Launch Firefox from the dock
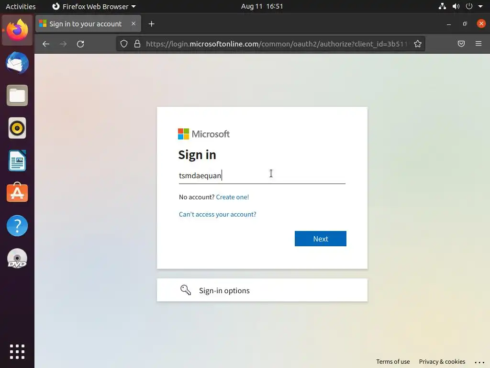Screen dimensions: 490x368 point(17,30)
